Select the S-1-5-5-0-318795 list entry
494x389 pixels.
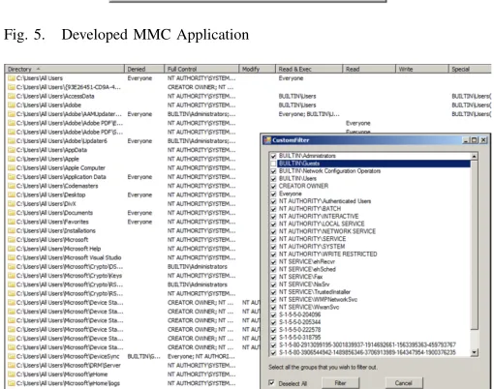[x=300, y=338]
